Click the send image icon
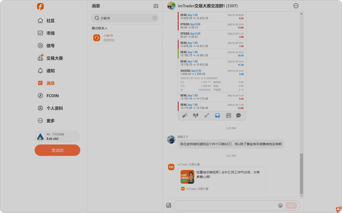The image size is (342, 213). click(x=169, y=205)
